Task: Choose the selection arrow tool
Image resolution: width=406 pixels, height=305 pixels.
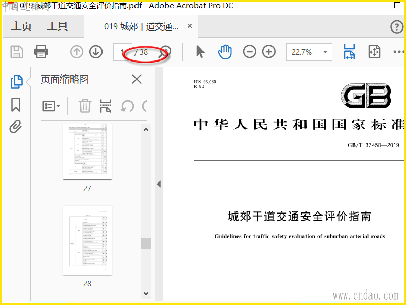Action: click(x=200, y=52)
